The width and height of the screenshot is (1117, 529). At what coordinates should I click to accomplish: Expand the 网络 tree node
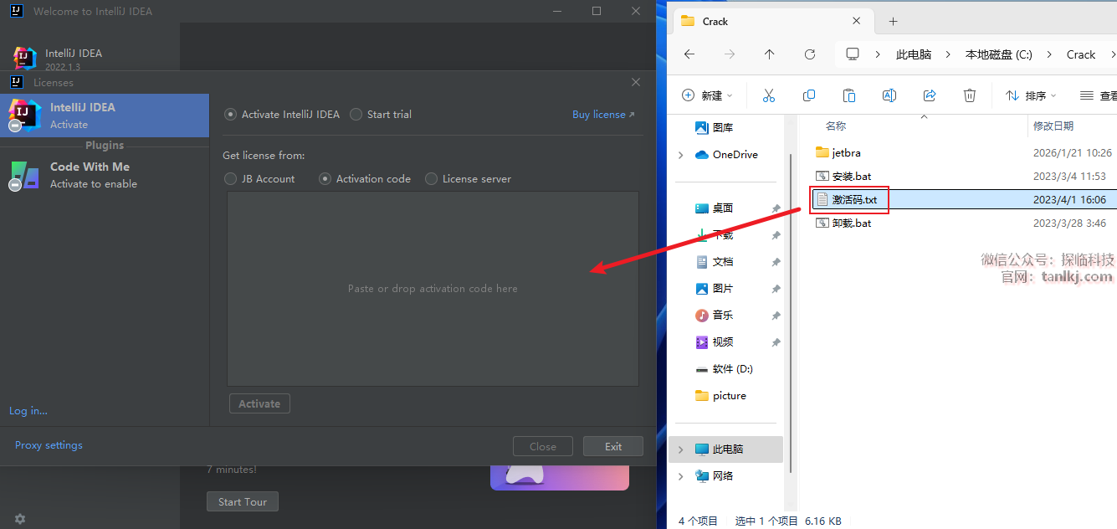coord(681,475)
